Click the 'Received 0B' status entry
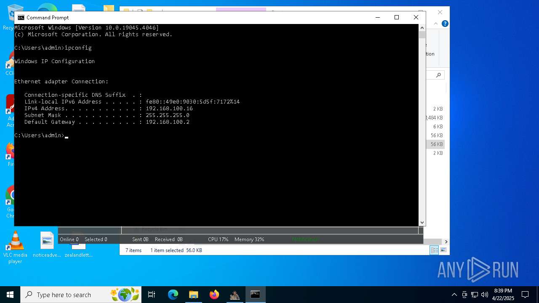The width and height of the screenshot is (539, 303). tap(168, 239)
